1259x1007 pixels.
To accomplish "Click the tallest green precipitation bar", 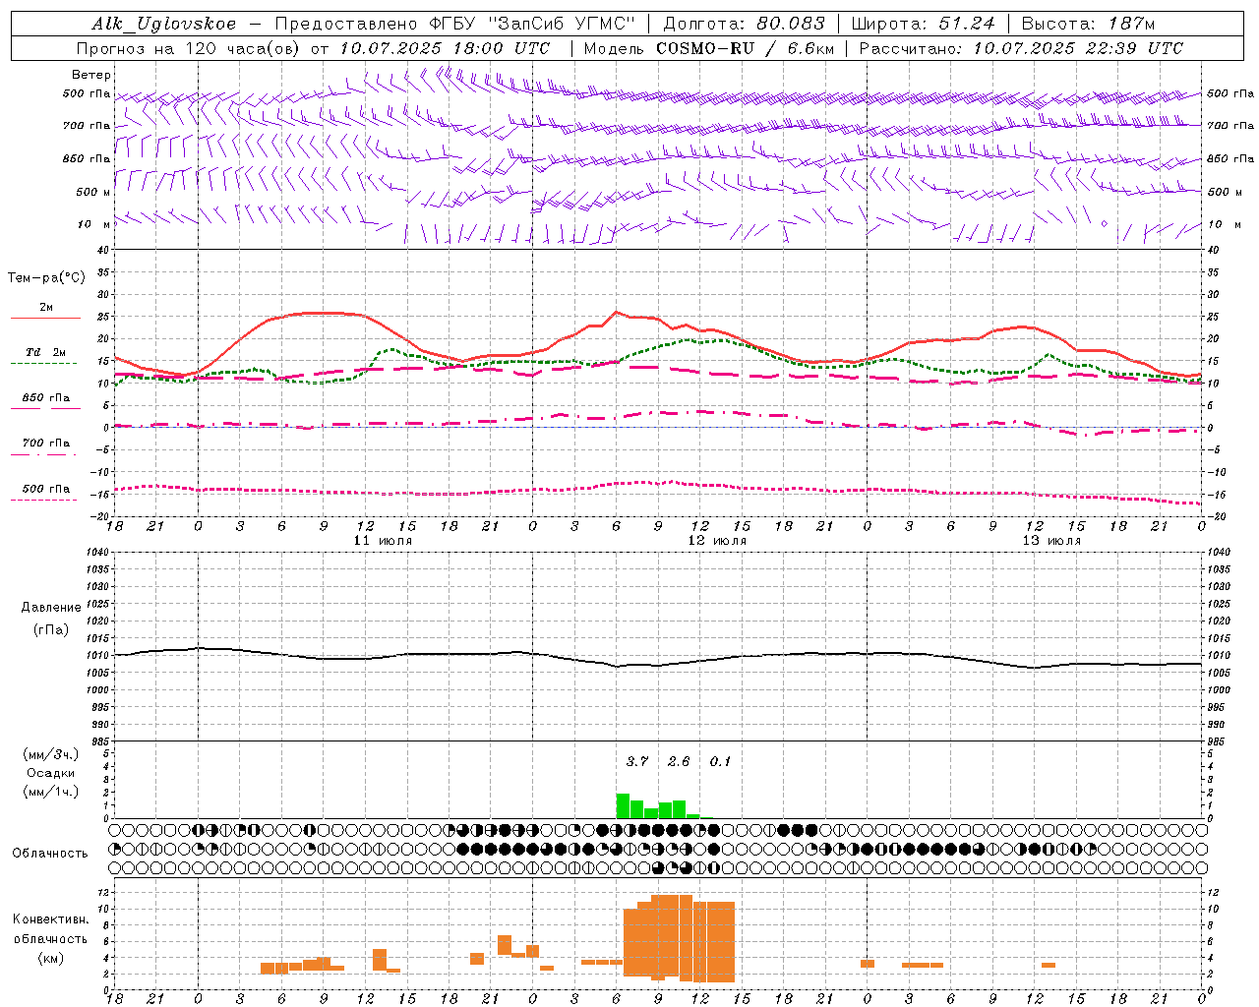I will tap(623, 805).
